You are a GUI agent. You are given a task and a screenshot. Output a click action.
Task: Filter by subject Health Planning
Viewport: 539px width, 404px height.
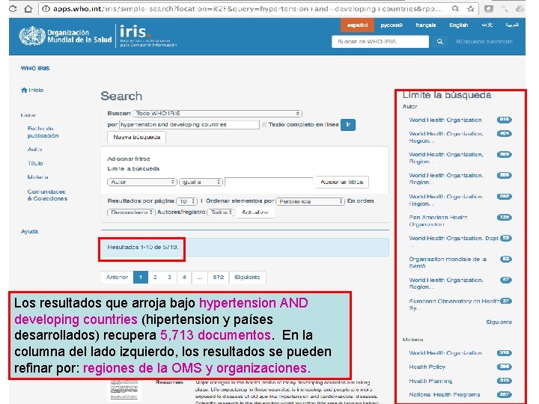click(430, 381)
